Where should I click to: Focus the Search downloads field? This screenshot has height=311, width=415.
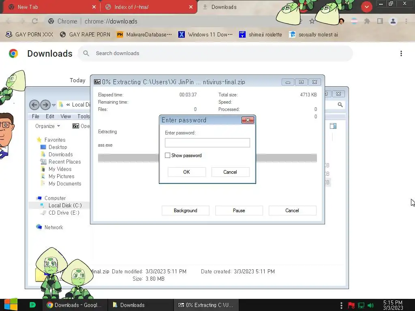pos(215,53)
